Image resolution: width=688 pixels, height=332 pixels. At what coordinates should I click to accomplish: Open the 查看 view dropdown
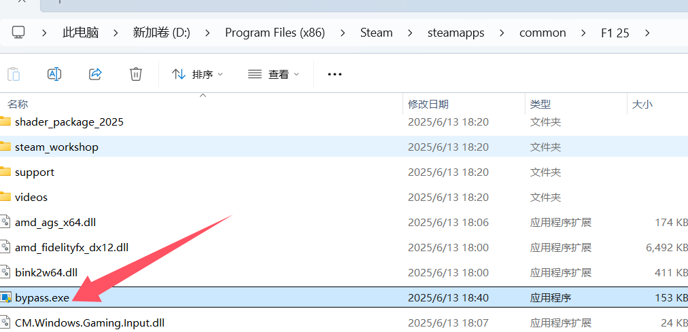pos(274,75)
